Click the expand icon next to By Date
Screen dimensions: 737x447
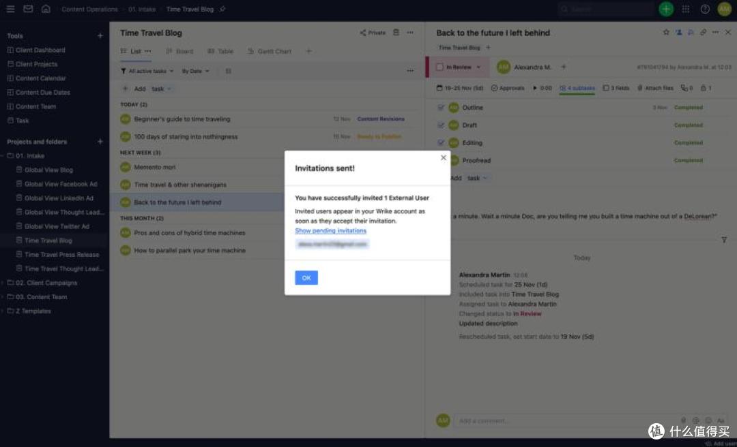click(228, 71)
